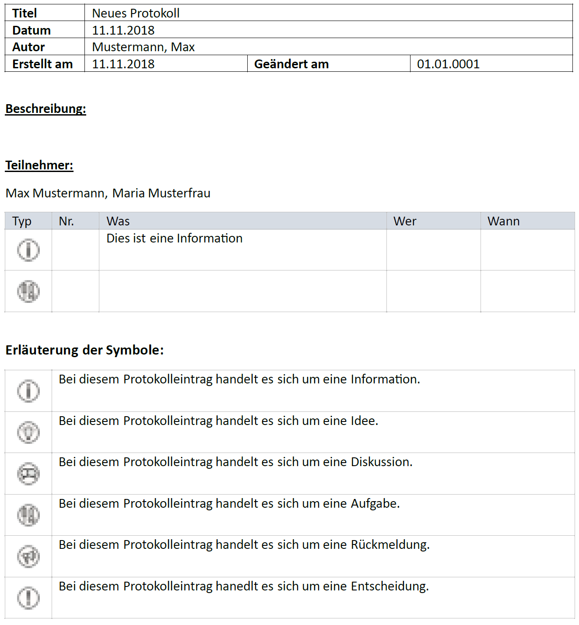Click the Idee lightbulb symbol in the legend
This screenshot has height=625, width=579.
pyautogui.click(x=28, y=432)
